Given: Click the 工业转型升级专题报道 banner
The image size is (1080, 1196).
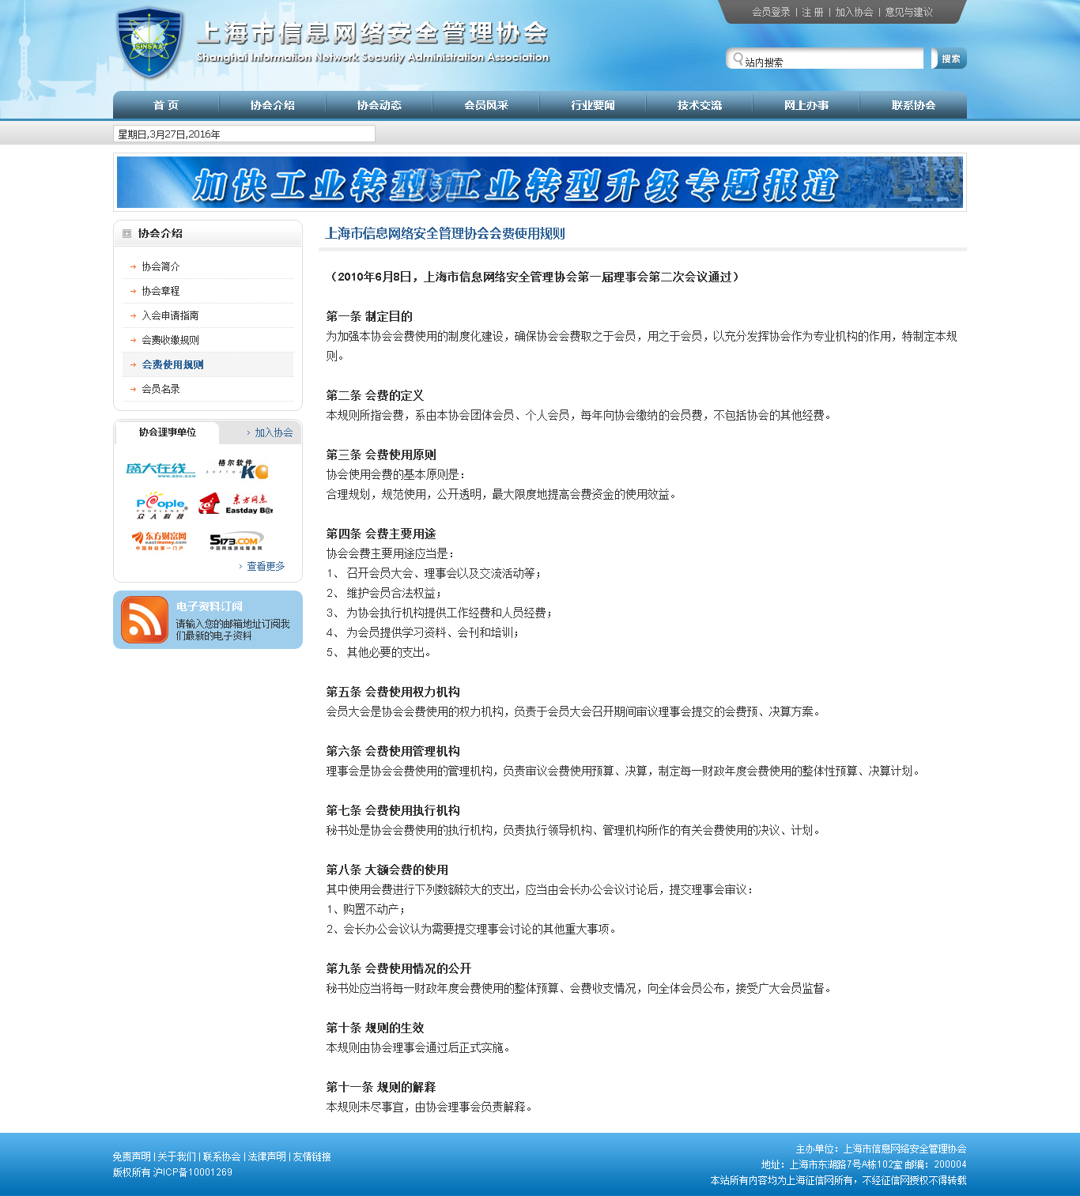Looking at the screenshot, I should pos(539,183).
